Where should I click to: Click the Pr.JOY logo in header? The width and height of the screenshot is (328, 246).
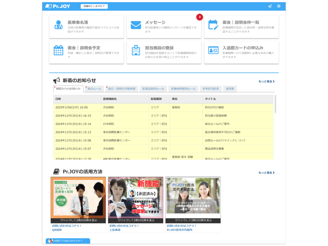click(58, 6)
